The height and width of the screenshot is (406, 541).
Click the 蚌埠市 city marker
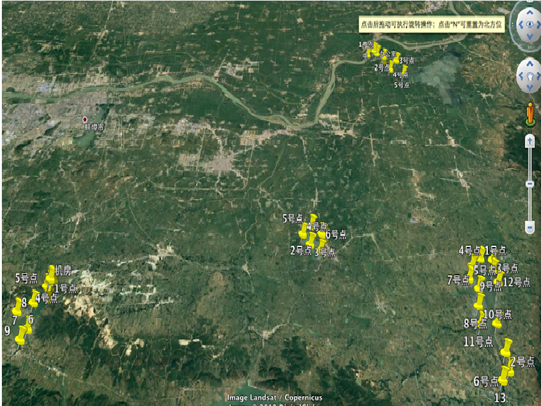(85, 119)
